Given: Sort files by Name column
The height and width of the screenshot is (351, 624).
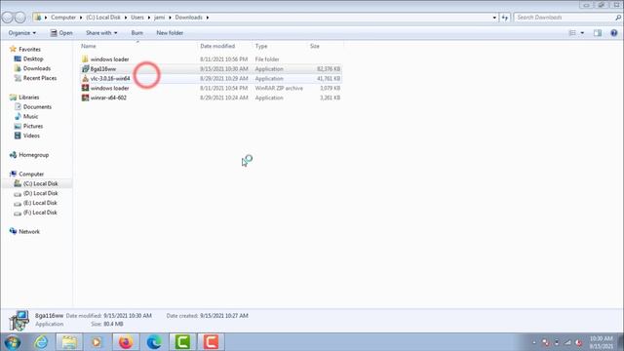Looking at the screenshot, I should coord(89,46).
